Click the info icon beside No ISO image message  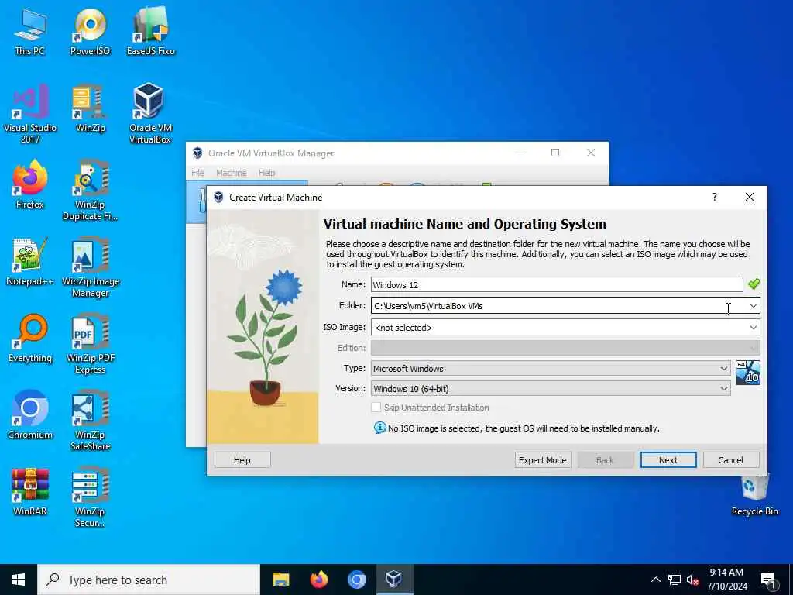379,428
